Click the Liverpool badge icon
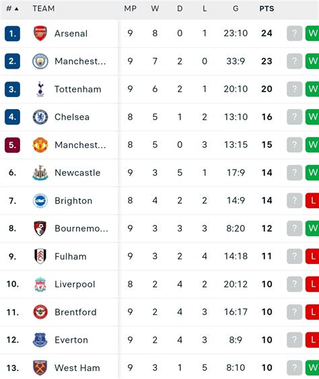The width and height of the screenshot is (319, 379). pos(40,284)
